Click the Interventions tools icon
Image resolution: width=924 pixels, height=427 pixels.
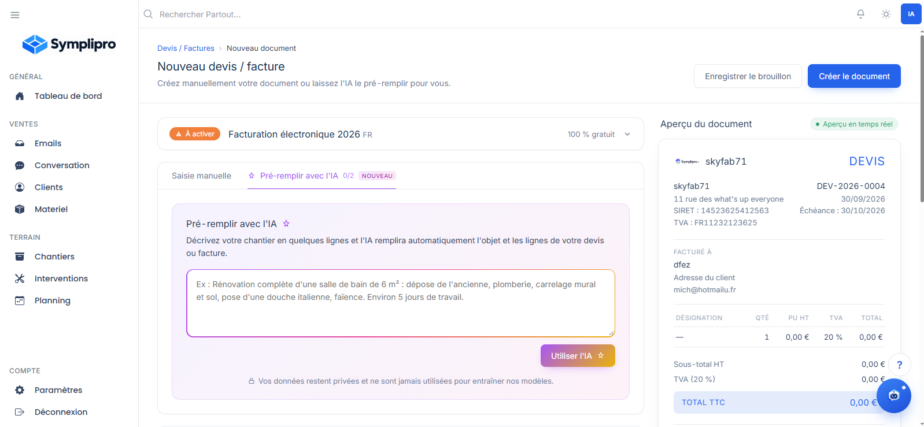pyautogui.click(x=20, y=279)
